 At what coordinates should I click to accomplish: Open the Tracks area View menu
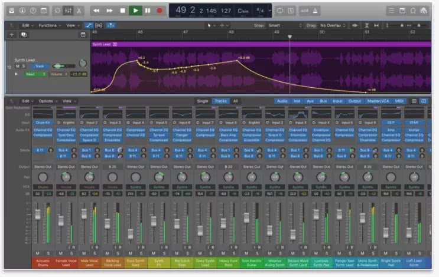[x=73, y=25]
